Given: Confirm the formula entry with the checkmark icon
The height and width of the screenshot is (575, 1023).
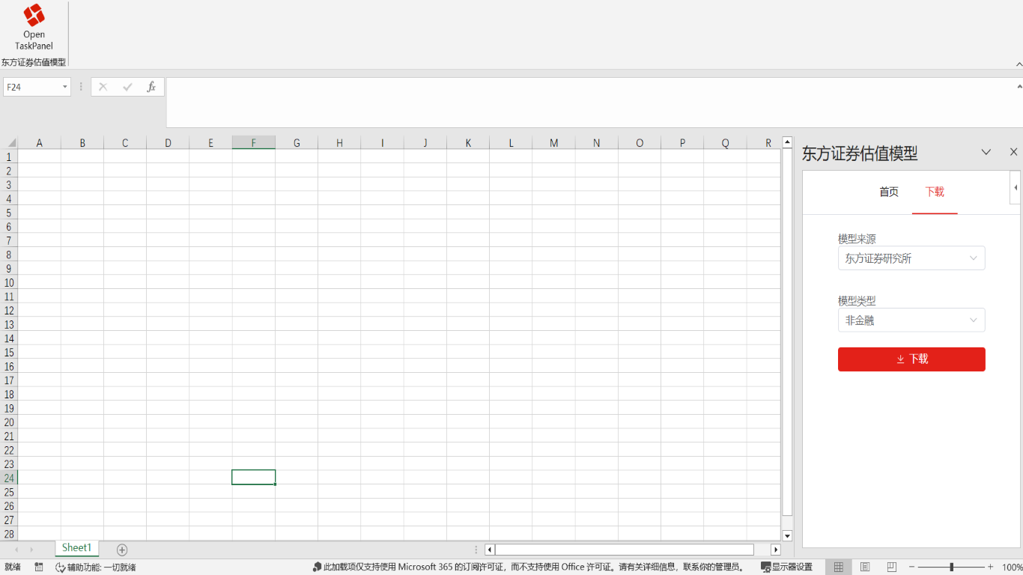Looking at the screenshot, I should 127,87.
